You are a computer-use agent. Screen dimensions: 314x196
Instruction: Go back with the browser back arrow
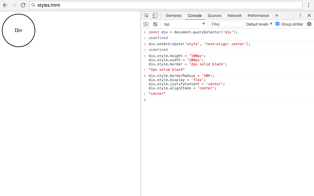tap(5, 5)
